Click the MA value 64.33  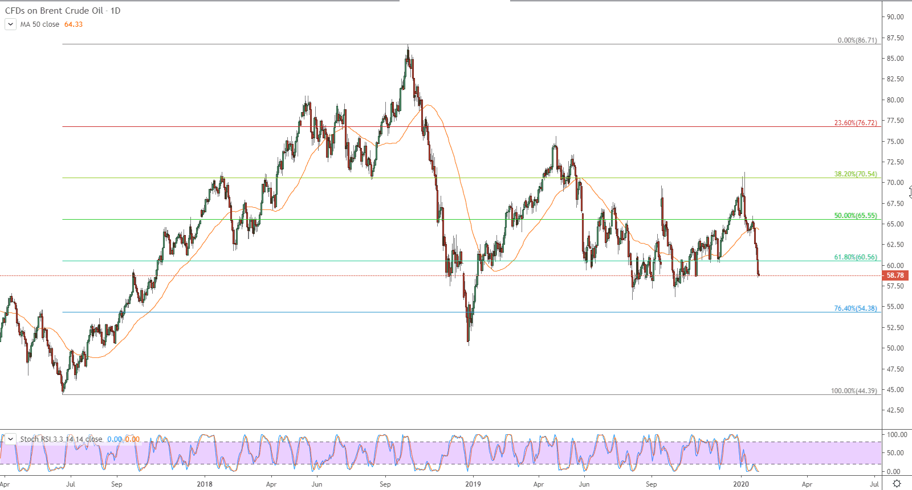tap(74, 24)
